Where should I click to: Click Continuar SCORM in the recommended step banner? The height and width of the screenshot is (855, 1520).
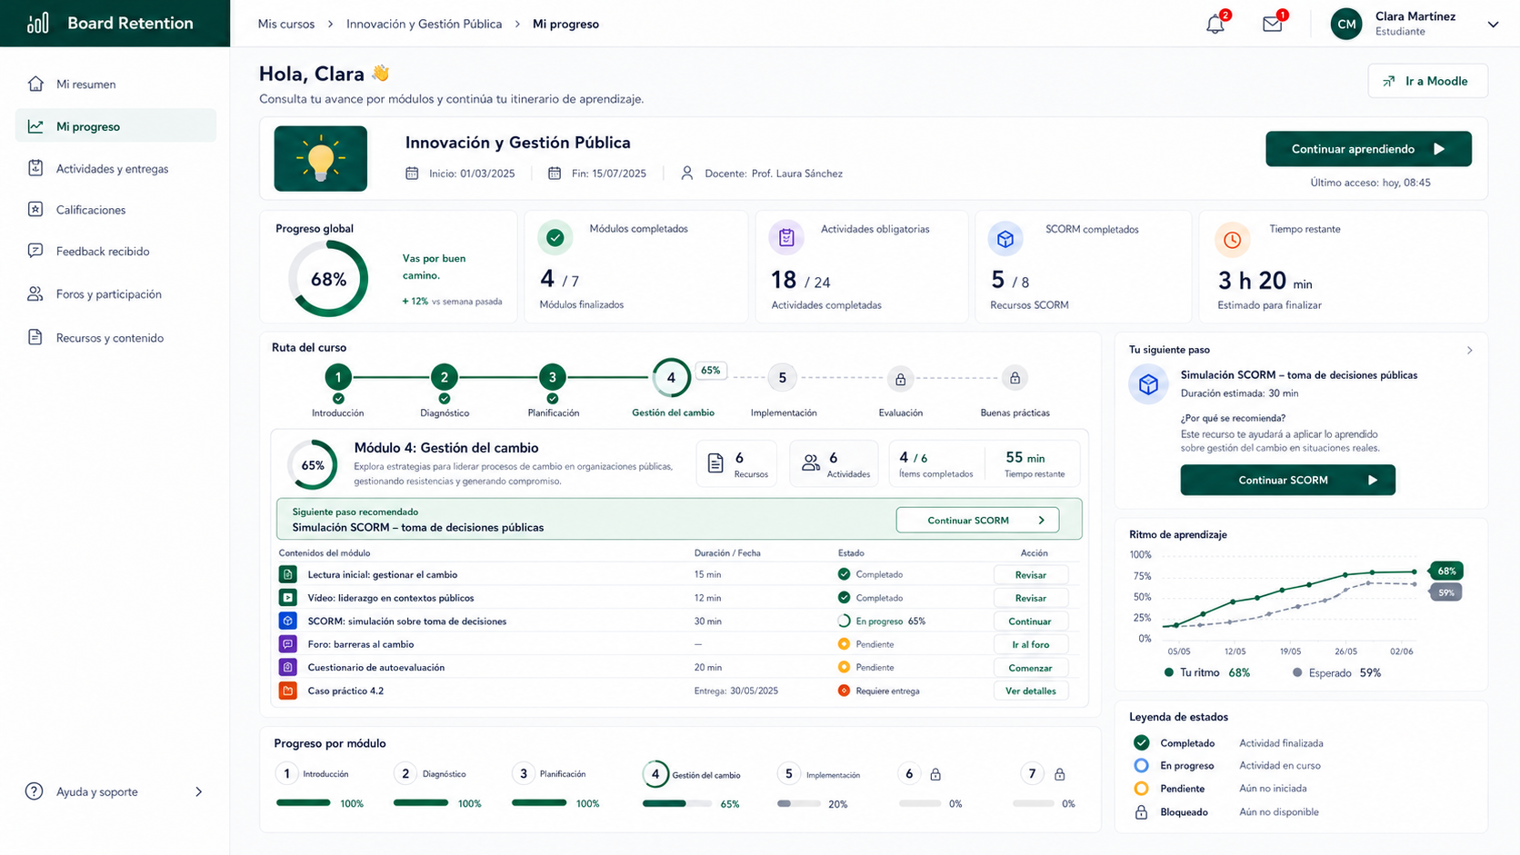point(977,521)
